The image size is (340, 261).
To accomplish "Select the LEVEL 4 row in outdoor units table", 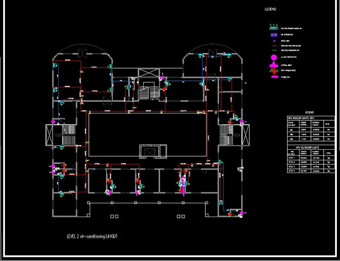I will pos(311,171).
